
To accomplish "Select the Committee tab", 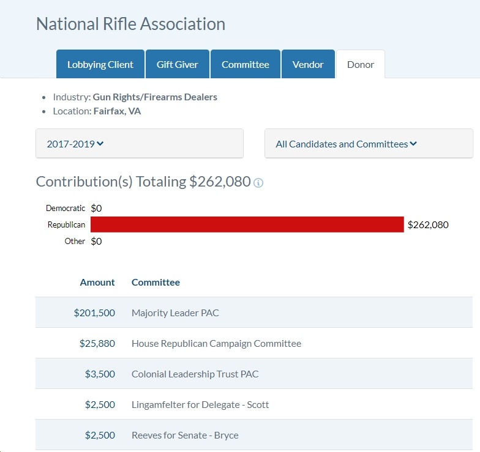I will 245,64.
